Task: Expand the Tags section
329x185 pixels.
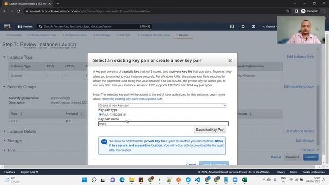Action: (x=4, y=150)
